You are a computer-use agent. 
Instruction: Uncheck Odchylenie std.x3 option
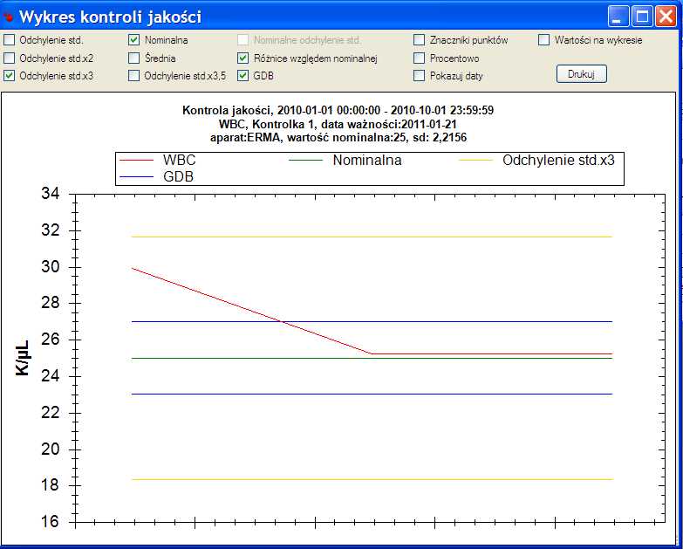[x=9, y=76]
